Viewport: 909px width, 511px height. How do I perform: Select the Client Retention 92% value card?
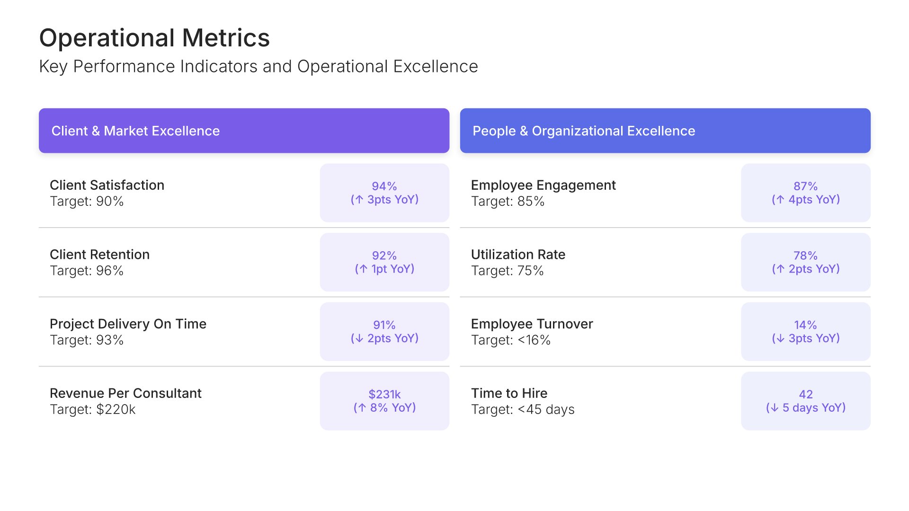(x=384, y=262)
